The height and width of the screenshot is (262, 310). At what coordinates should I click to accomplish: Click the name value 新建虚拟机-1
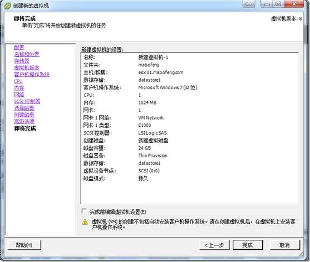(x=153, y=57)
